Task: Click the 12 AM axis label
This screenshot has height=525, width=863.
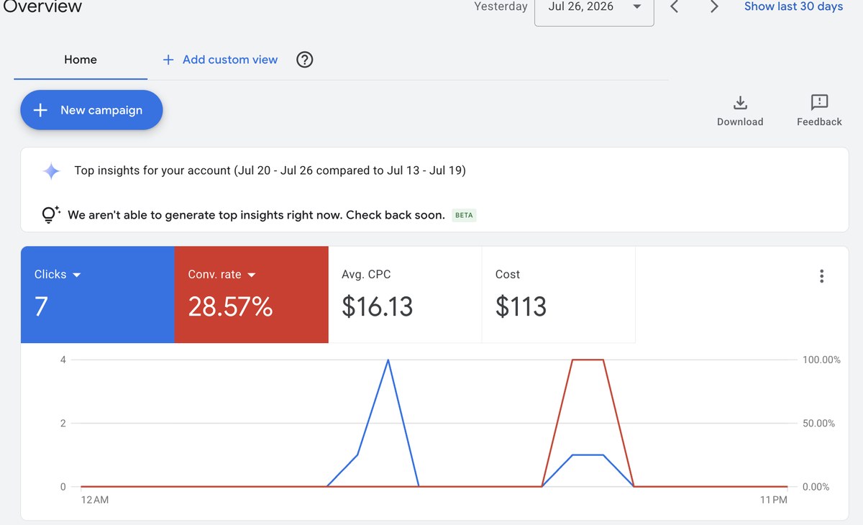Action: point(95,500)
